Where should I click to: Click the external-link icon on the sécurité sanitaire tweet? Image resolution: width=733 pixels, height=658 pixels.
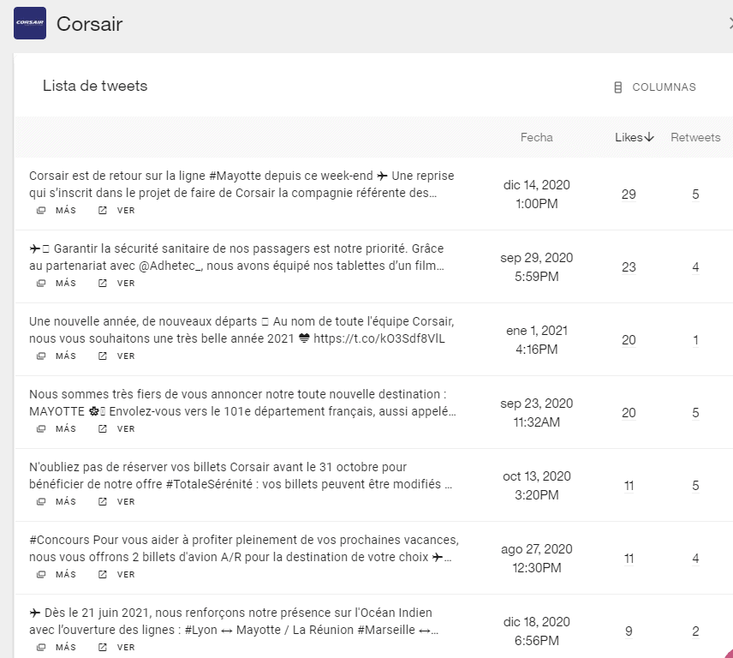tap(103, 283)
